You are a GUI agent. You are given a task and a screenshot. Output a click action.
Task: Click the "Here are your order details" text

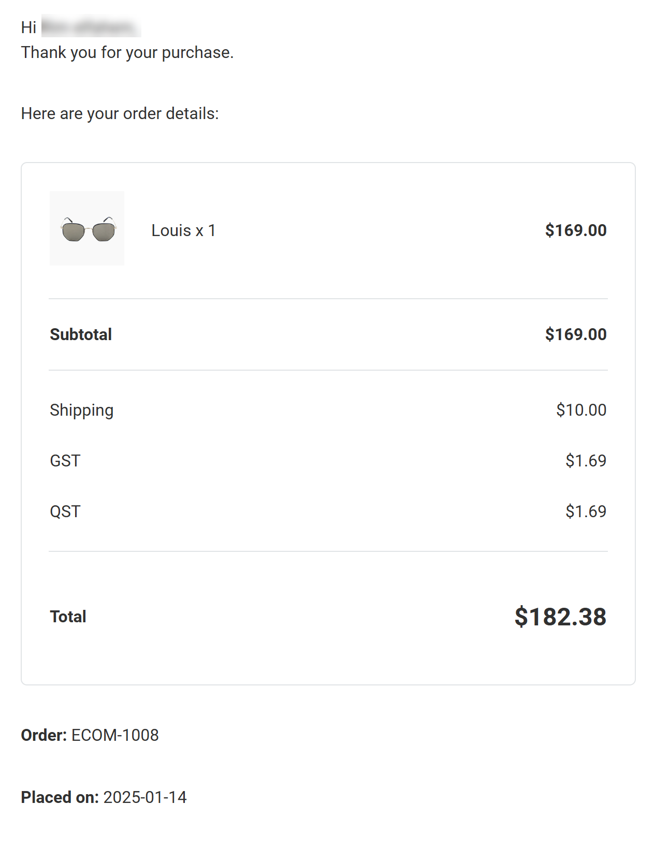(120, 113)
